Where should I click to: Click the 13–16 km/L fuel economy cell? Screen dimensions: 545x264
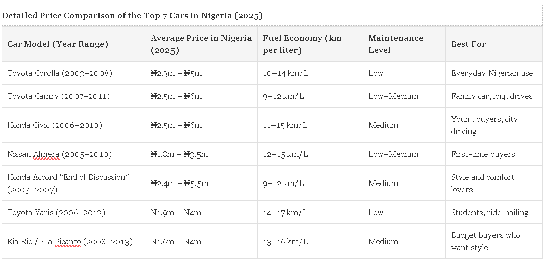coord(285,242)
